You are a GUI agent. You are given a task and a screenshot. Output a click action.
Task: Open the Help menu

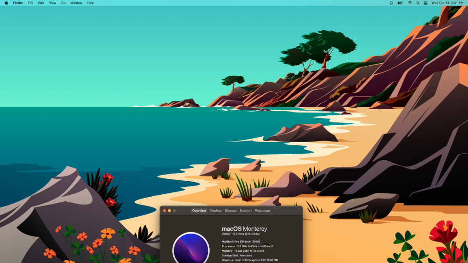tap(90, 3)
